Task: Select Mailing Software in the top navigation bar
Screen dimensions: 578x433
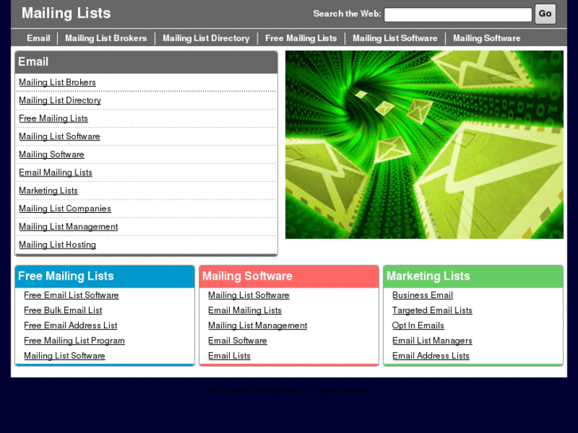Action: 487,38
